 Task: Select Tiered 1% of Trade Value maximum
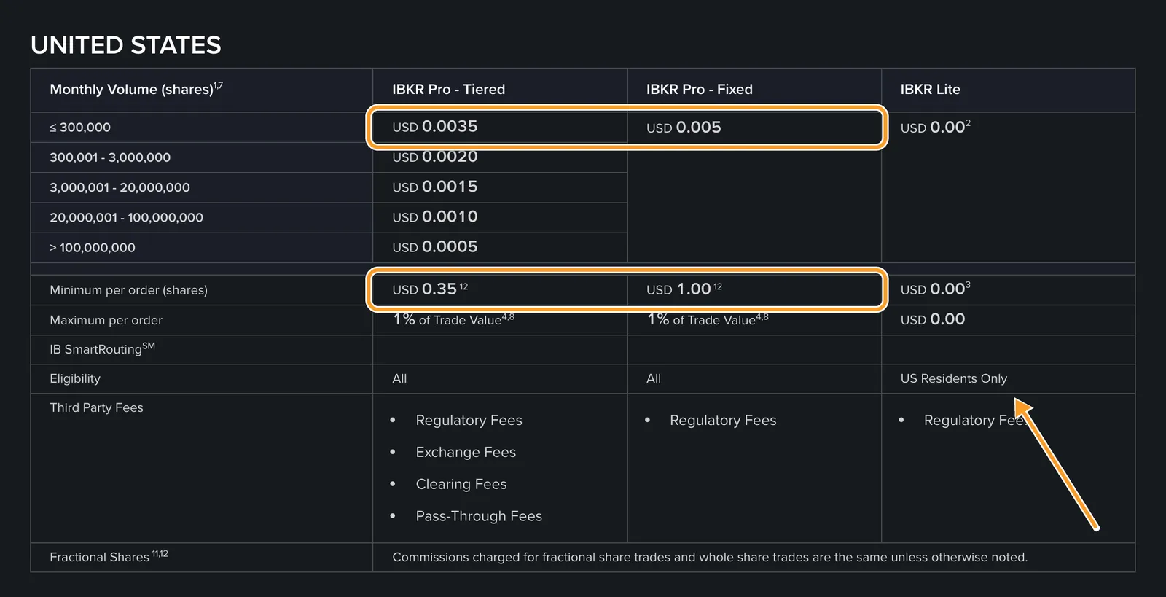(x=453, y=319)
